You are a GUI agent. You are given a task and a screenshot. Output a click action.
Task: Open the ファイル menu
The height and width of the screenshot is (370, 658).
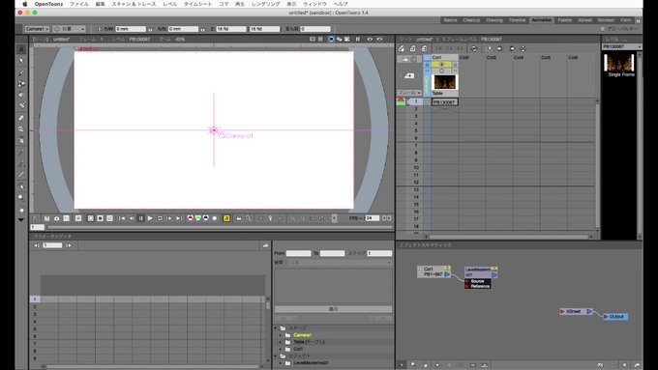click(79, 4)
